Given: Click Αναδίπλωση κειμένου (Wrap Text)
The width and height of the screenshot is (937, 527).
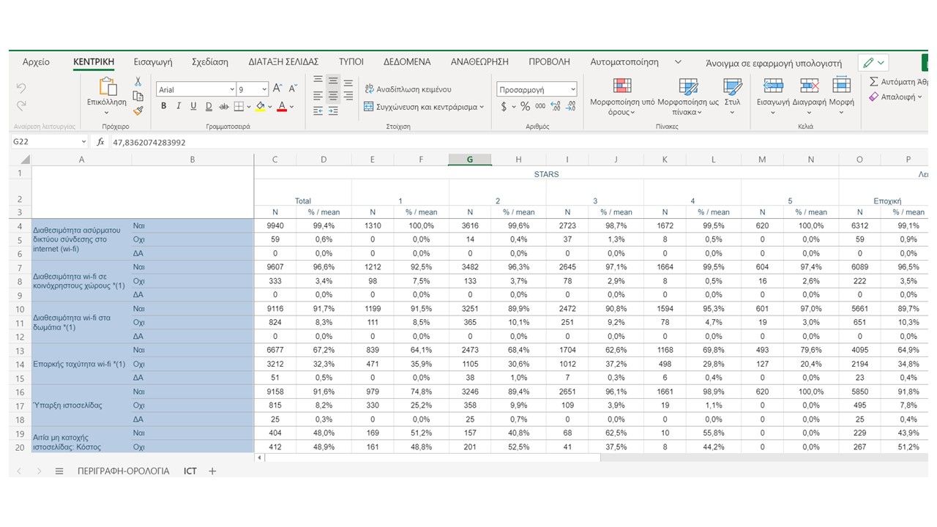Looking at the screenshot, I should (408, 89).
